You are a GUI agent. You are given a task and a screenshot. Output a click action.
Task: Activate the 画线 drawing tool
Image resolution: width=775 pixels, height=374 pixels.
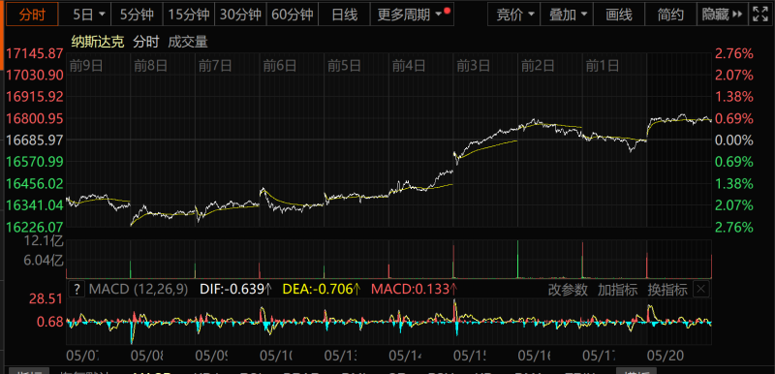click(619, 15)
